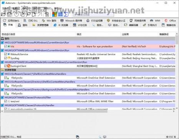Screen dimensions: 179x139
Task: Click the diagonal arrow jump toolbar icon
Action: [40, 14]
